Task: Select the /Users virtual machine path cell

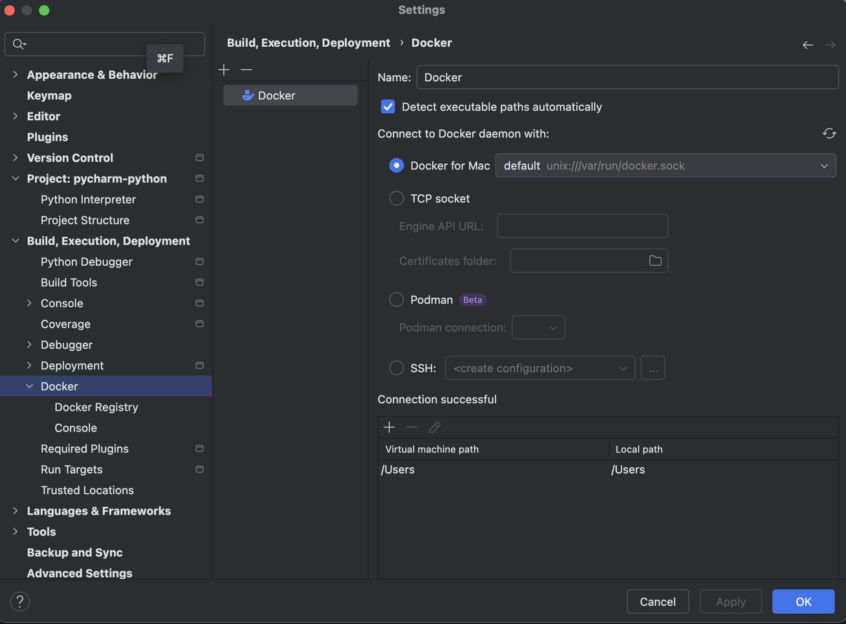Action: (x=493, y=470)
